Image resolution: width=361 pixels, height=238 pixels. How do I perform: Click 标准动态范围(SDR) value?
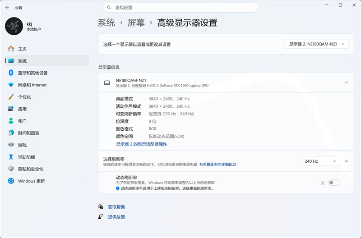[167, 137]
